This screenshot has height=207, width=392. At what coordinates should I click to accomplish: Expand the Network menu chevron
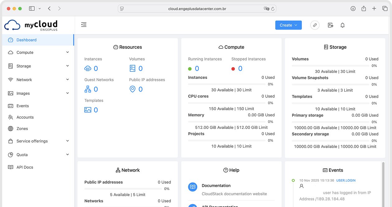pyautogui.click(x=68, y=80)
